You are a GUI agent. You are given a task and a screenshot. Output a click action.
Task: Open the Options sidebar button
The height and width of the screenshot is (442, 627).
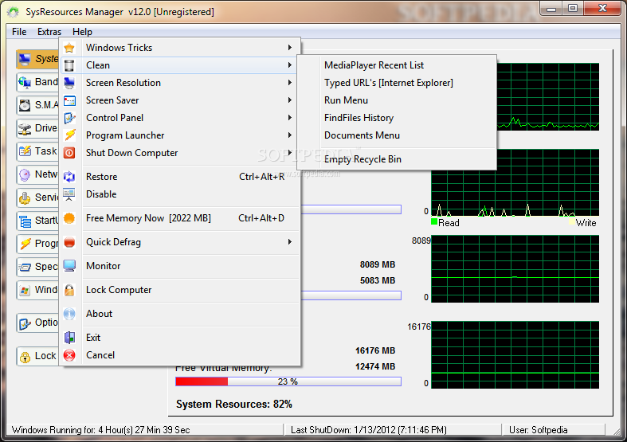(x=38, y=323)
